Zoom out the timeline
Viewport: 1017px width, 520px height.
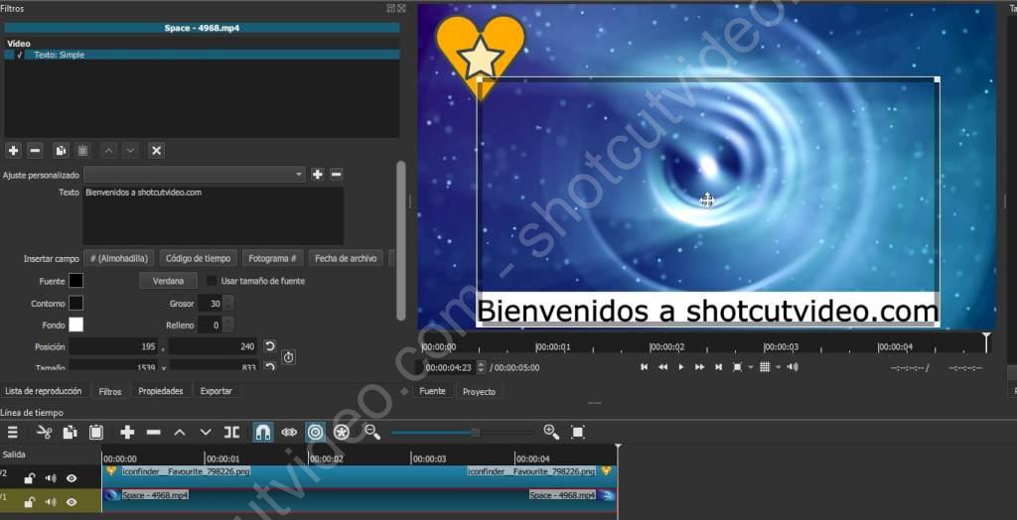pos(372,433)
